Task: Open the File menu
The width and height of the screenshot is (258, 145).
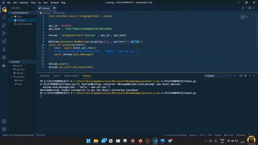Action: pyautogui.click(x=9, y=3)
